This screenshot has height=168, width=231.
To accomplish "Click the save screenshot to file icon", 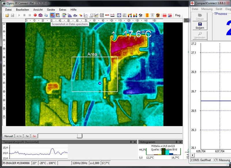I will [52, 15].
